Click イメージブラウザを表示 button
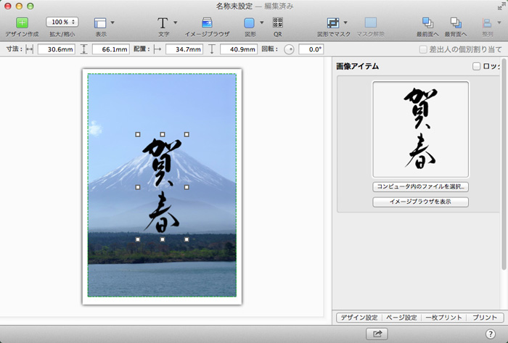The image size is (508, 343). [420, 202]
